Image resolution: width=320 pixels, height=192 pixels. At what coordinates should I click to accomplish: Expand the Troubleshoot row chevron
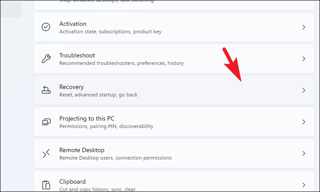coord(304,59)
